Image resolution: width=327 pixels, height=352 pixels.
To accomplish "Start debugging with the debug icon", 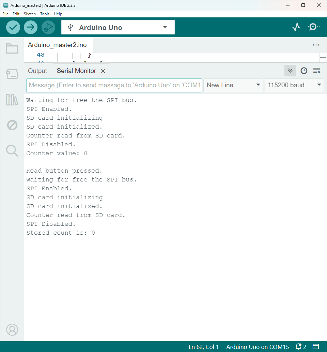I will (x=48, y=27).
